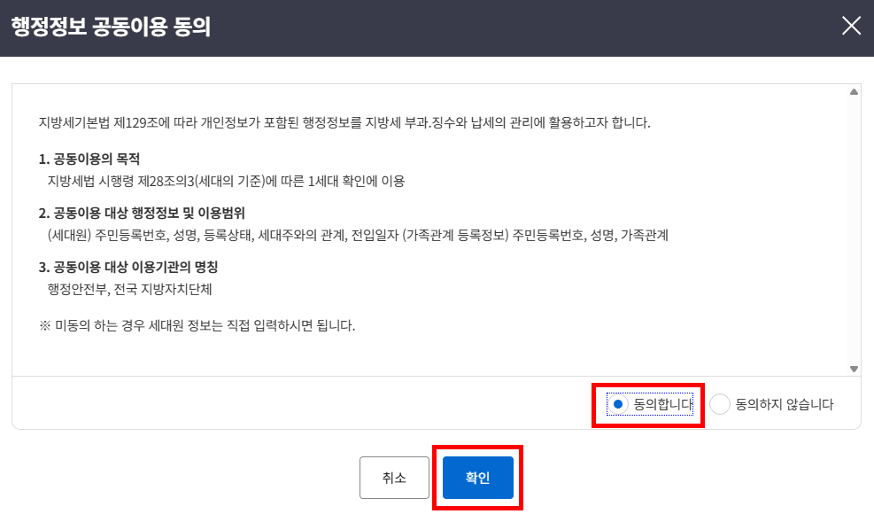Click the line starting with (세대원) 주민등록번호
874x514 pixels.
coord(358,235)
